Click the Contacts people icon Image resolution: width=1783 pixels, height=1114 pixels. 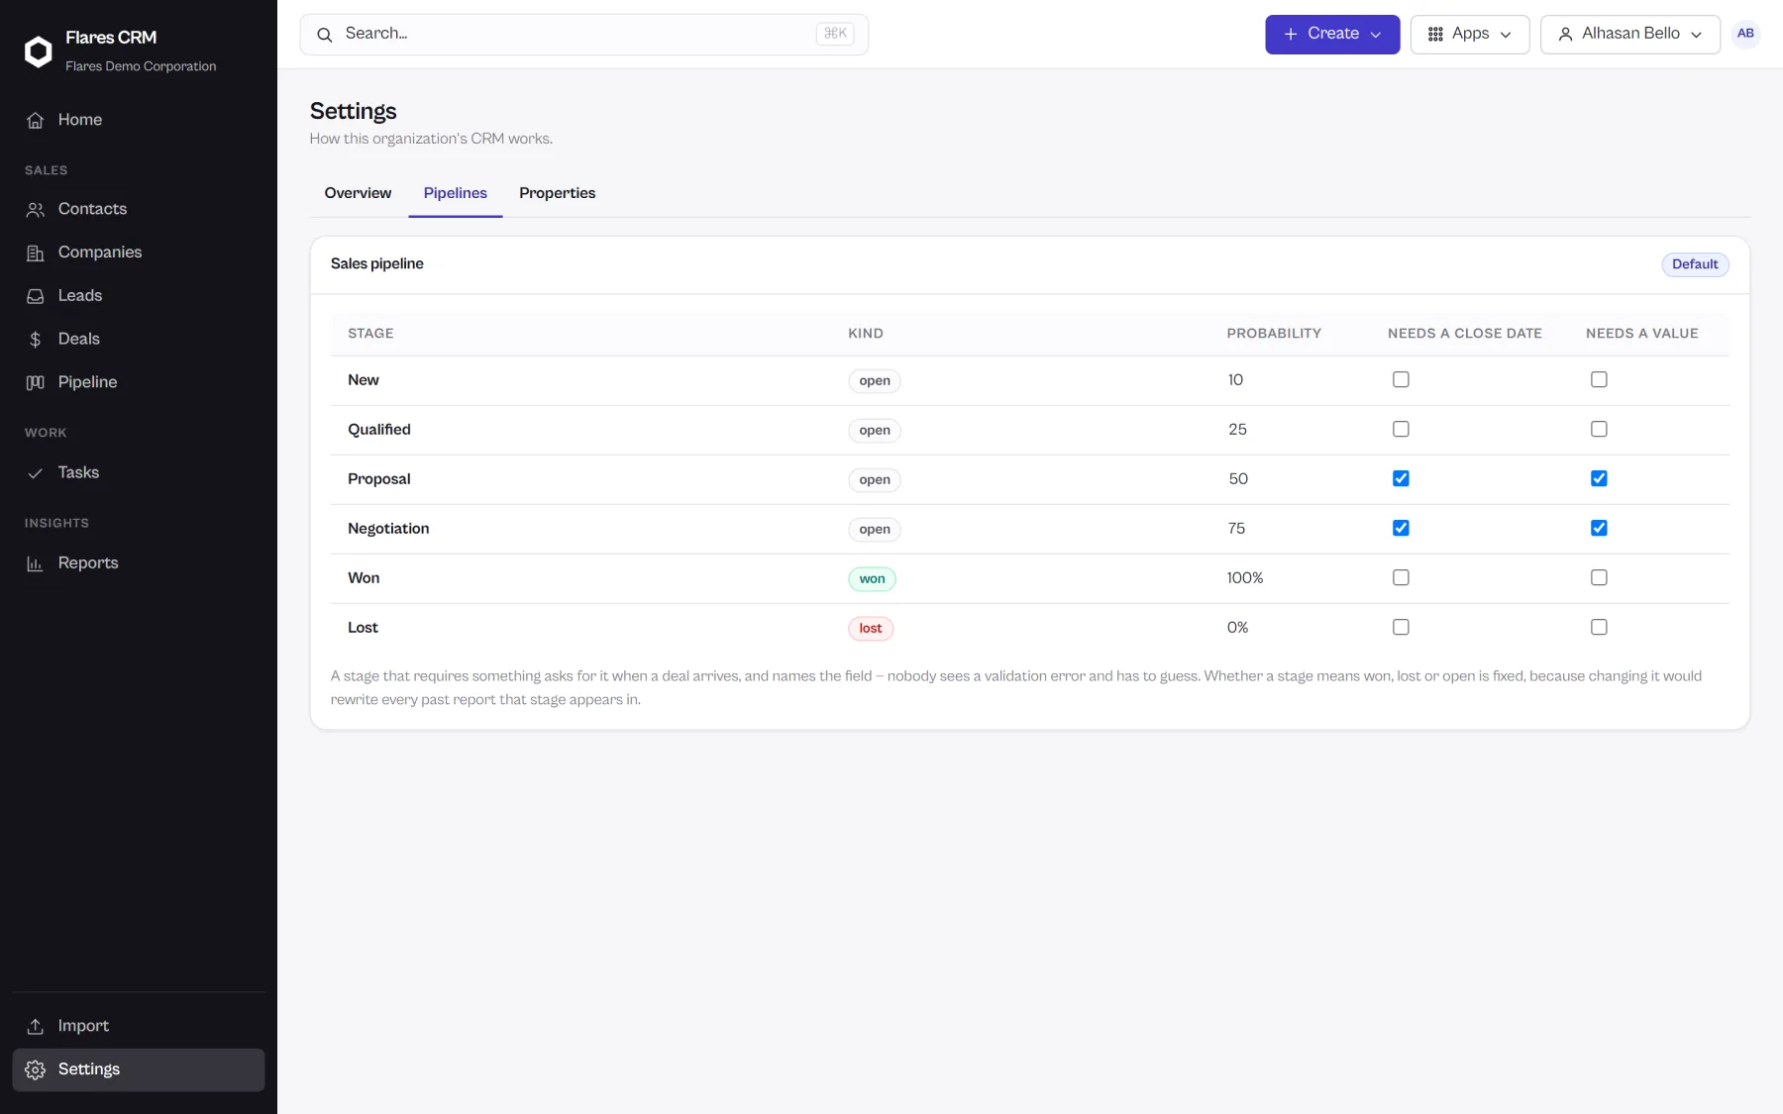[x=36, y=209]
